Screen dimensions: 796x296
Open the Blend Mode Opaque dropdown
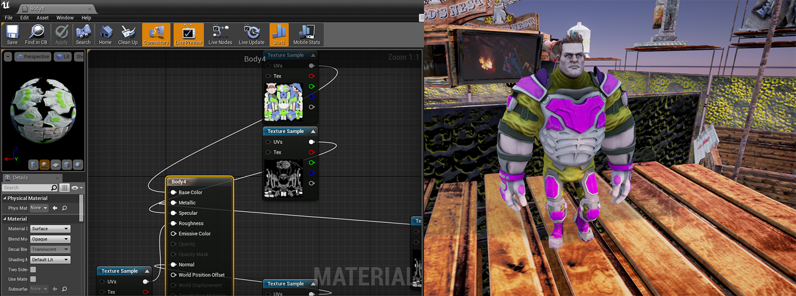tap(50, 239)
